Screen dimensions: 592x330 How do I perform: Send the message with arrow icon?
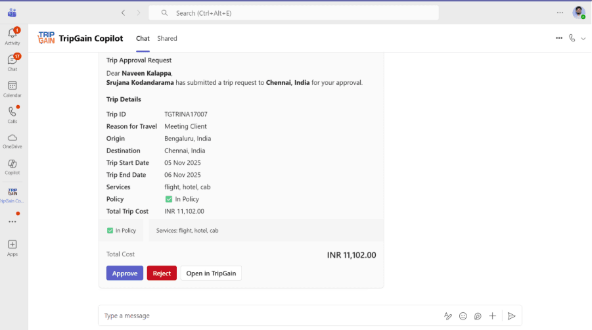click(x=511, y=316)
